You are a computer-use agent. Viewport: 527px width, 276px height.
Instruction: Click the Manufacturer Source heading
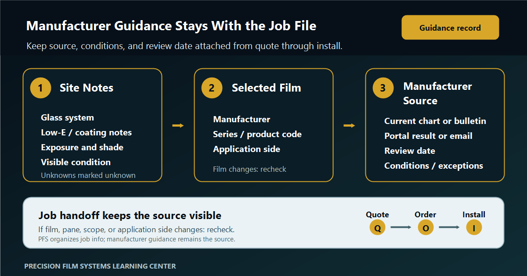tap(438, 93)
